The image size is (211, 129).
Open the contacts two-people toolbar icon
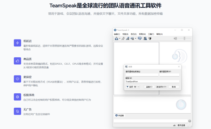(x=145, y=38)
